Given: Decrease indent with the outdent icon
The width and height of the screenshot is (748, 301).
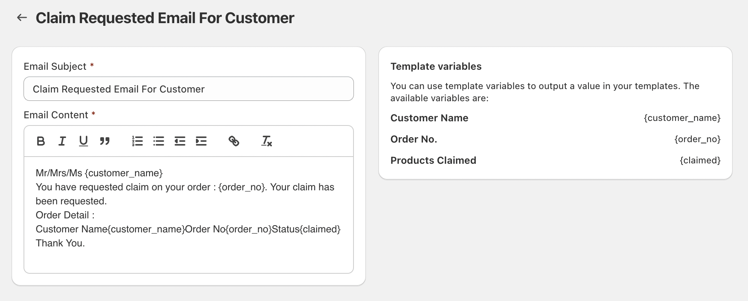Looking at the screenshot, I should [180, 141].
